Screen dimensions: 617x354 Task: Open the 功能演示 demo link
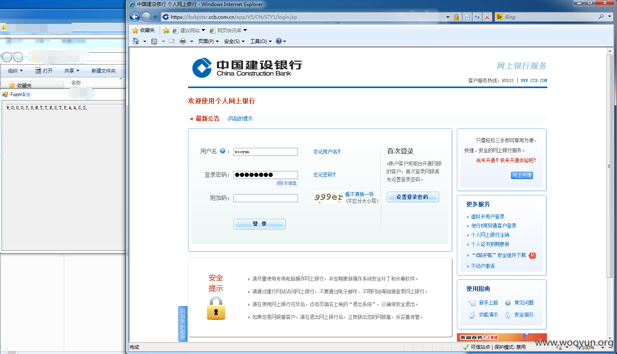point(488,315)
